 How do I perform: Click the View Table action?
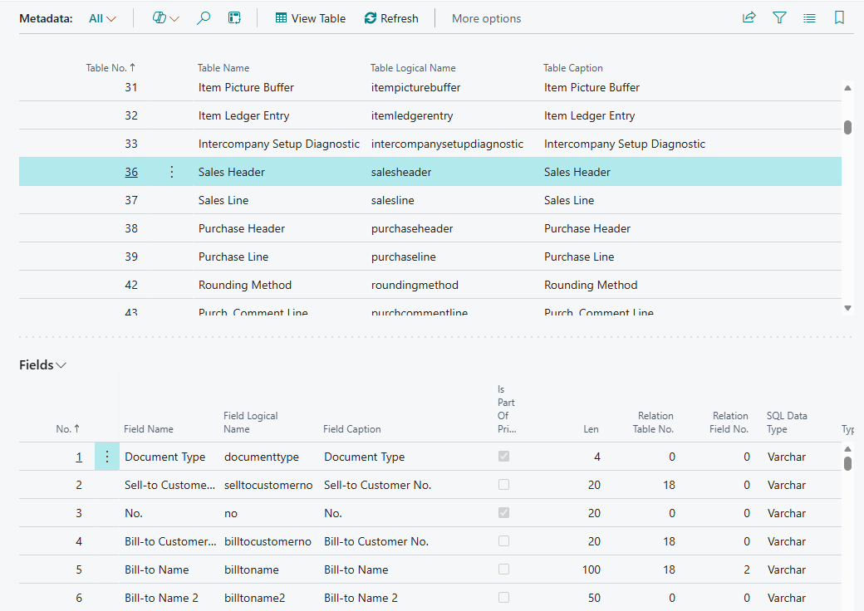(x=311, y=18)
